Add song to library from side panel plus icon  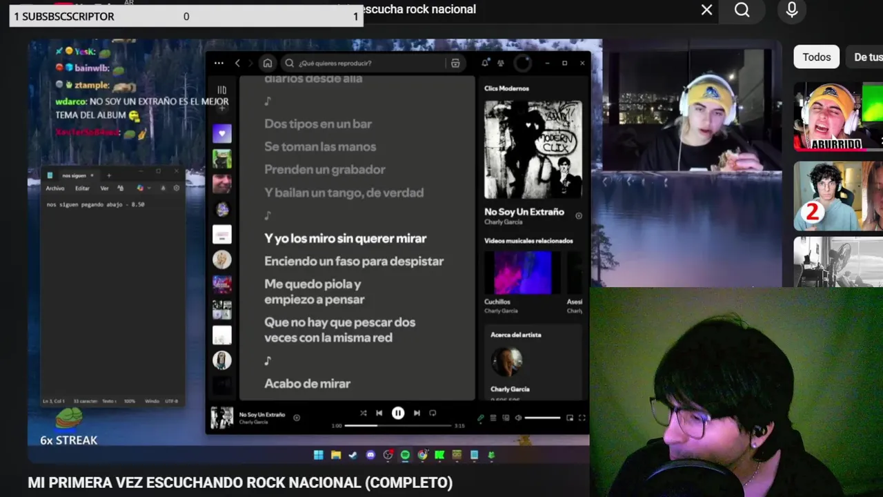pyautogui.click(x=579, y=216)
